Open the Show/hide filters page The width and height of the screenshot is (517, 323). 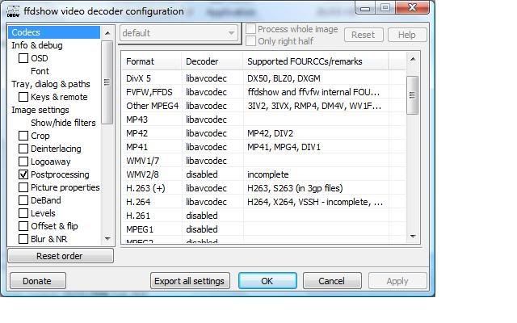[63, 123]
